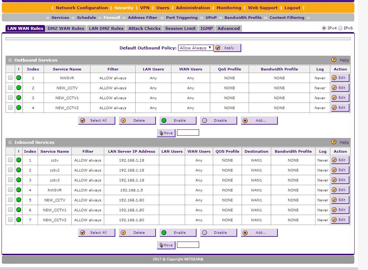Viewport: 368px width, 270px height.
Task: Click green status icon for outbound NEW_CCTV1 rule
Action: (18, 98)
